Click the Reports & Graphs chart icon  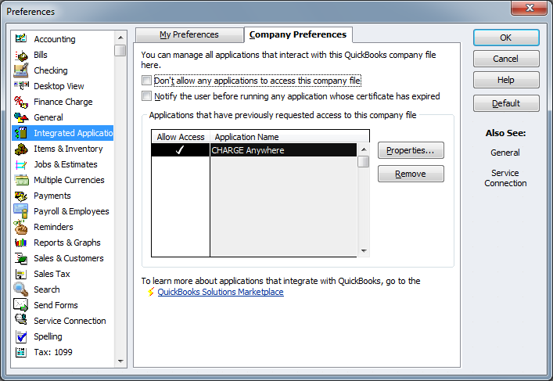click(21, 243)
